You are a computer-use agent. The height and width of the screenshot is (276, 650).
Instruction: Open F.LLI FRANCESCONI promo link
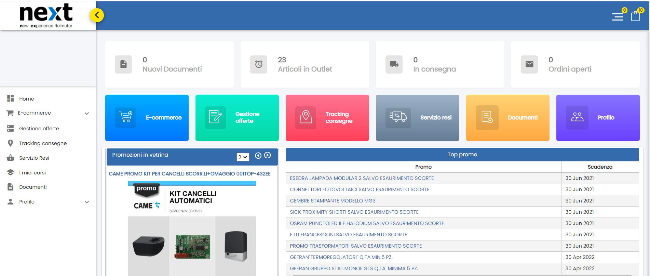[x=348, y=235]
